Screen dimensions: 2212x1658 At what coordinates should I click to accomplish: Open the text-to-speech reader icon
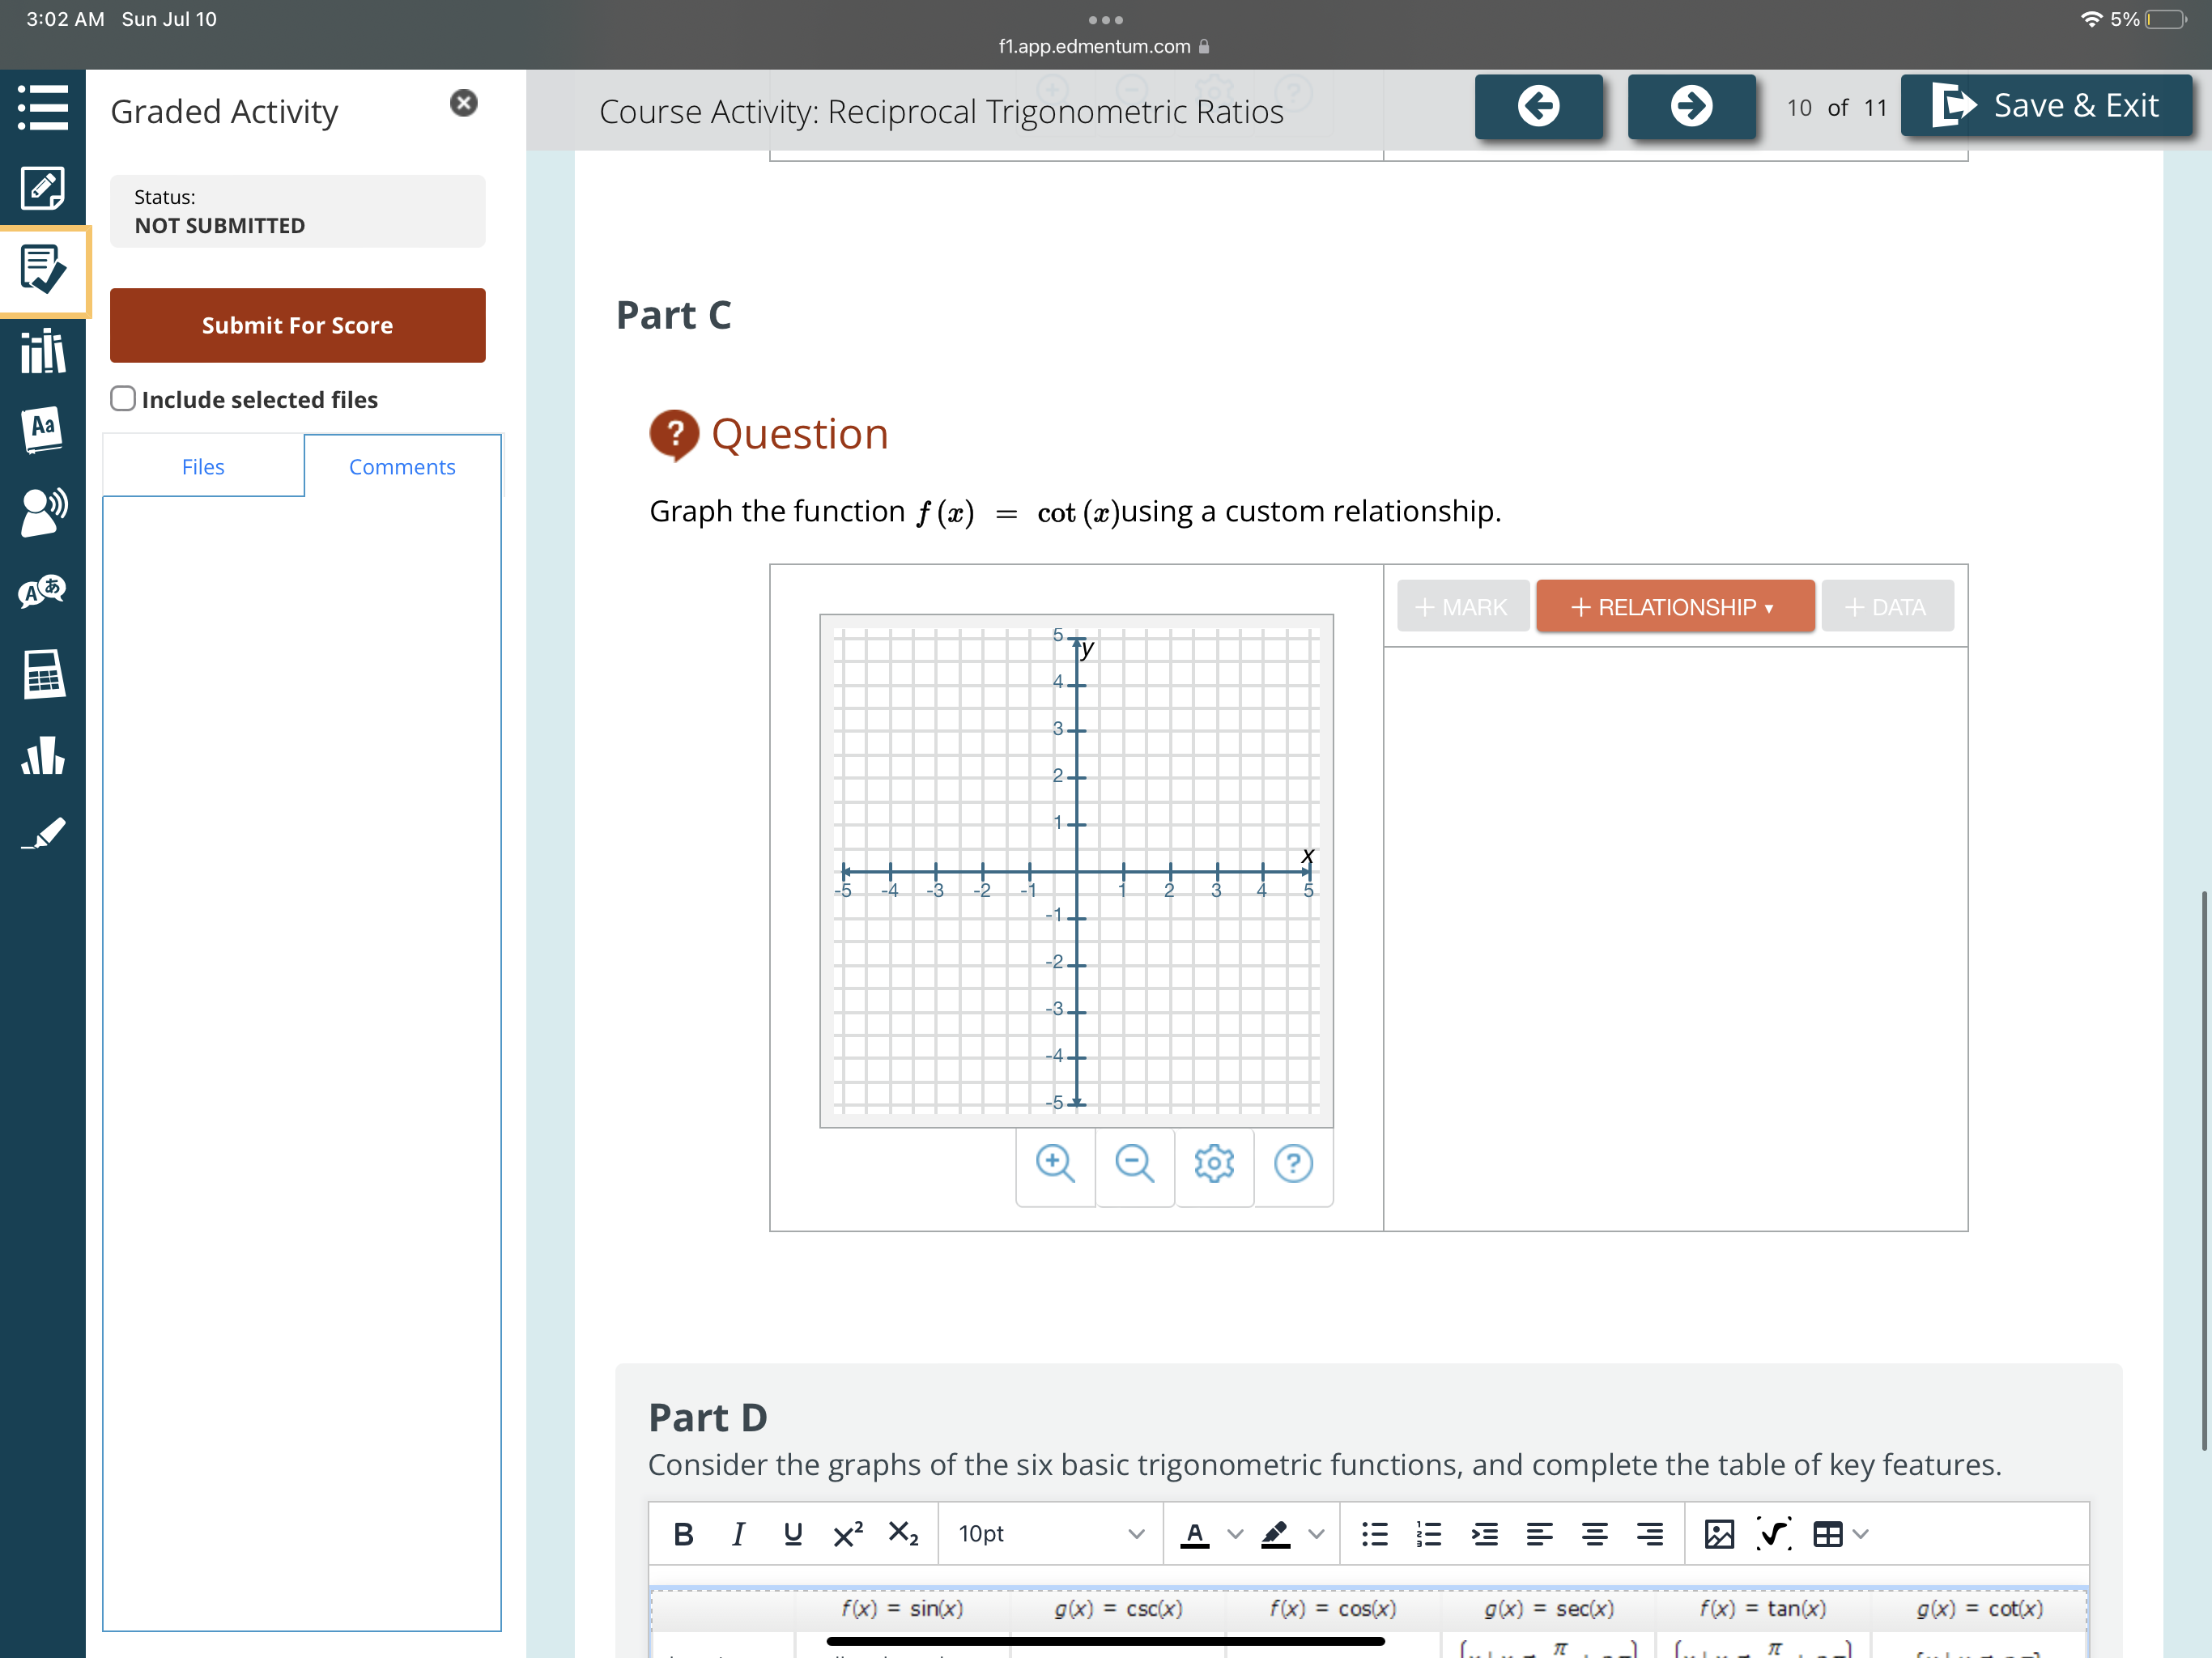[x=43, y=511]
